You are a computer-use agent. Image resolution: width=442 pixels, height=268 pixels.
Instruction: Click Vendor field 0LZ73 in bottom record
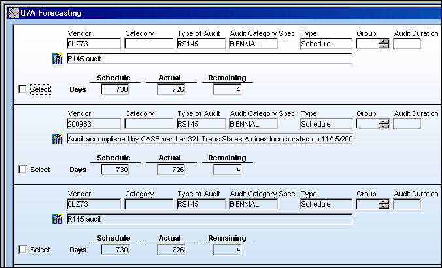point(94,204)
